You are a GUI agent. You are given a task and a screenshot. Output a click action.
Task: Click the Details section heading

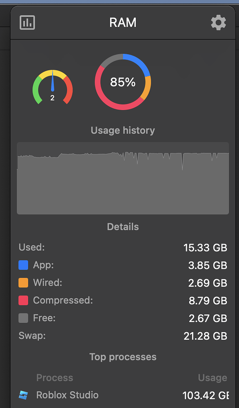click(x=123, y=226)
